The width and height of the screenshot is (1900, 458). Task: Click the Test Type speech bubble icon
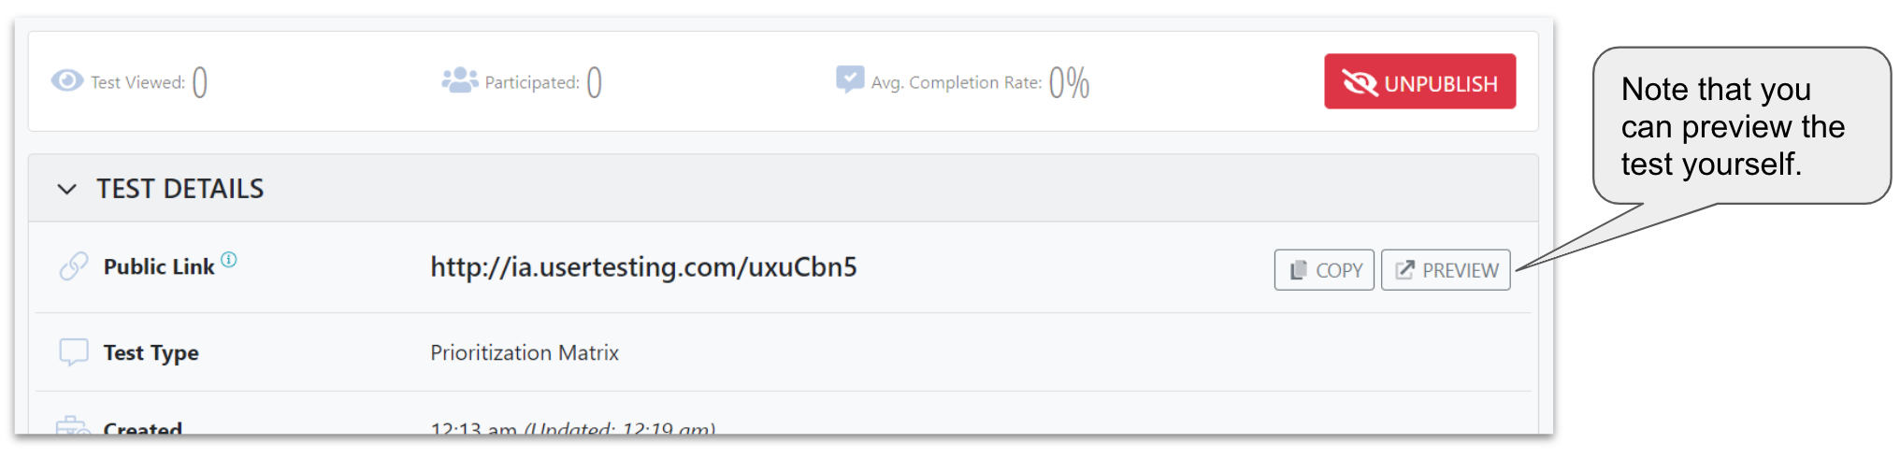click(74, 352)
